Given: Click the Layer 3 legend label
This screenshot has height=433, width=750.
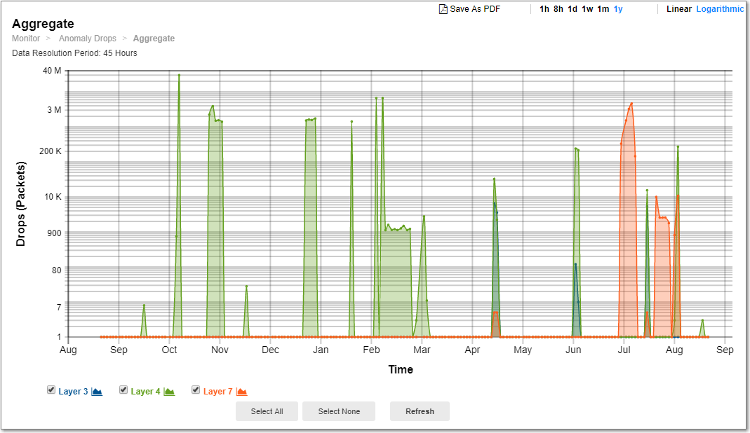Looking at the screenshot, I should [73, 392].
